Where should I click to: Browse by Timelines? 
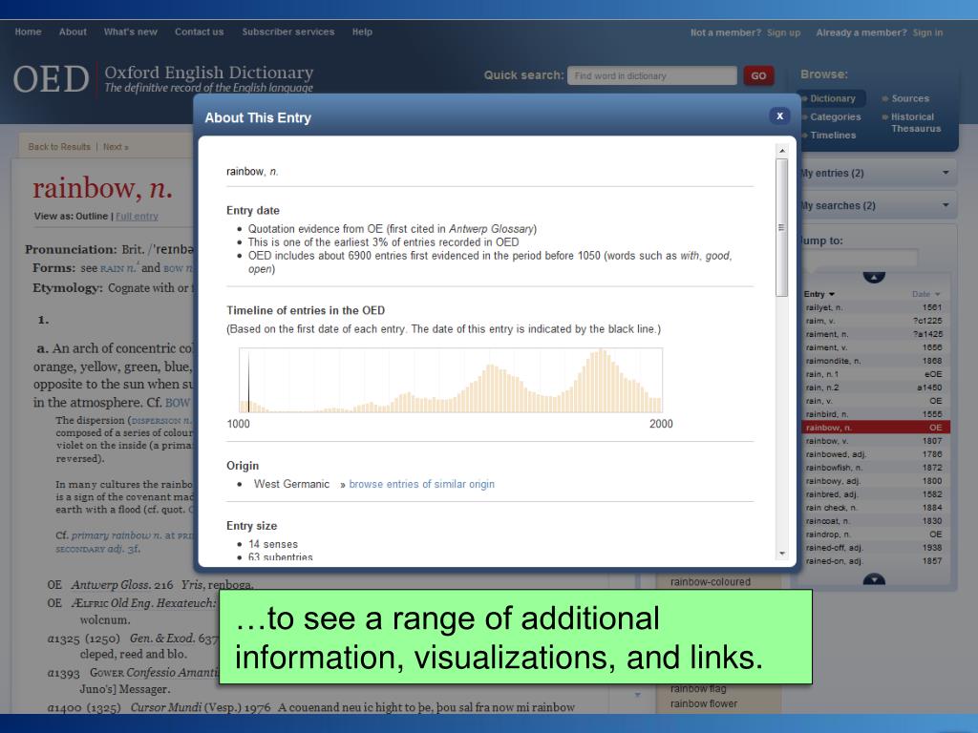click(833, 136)
